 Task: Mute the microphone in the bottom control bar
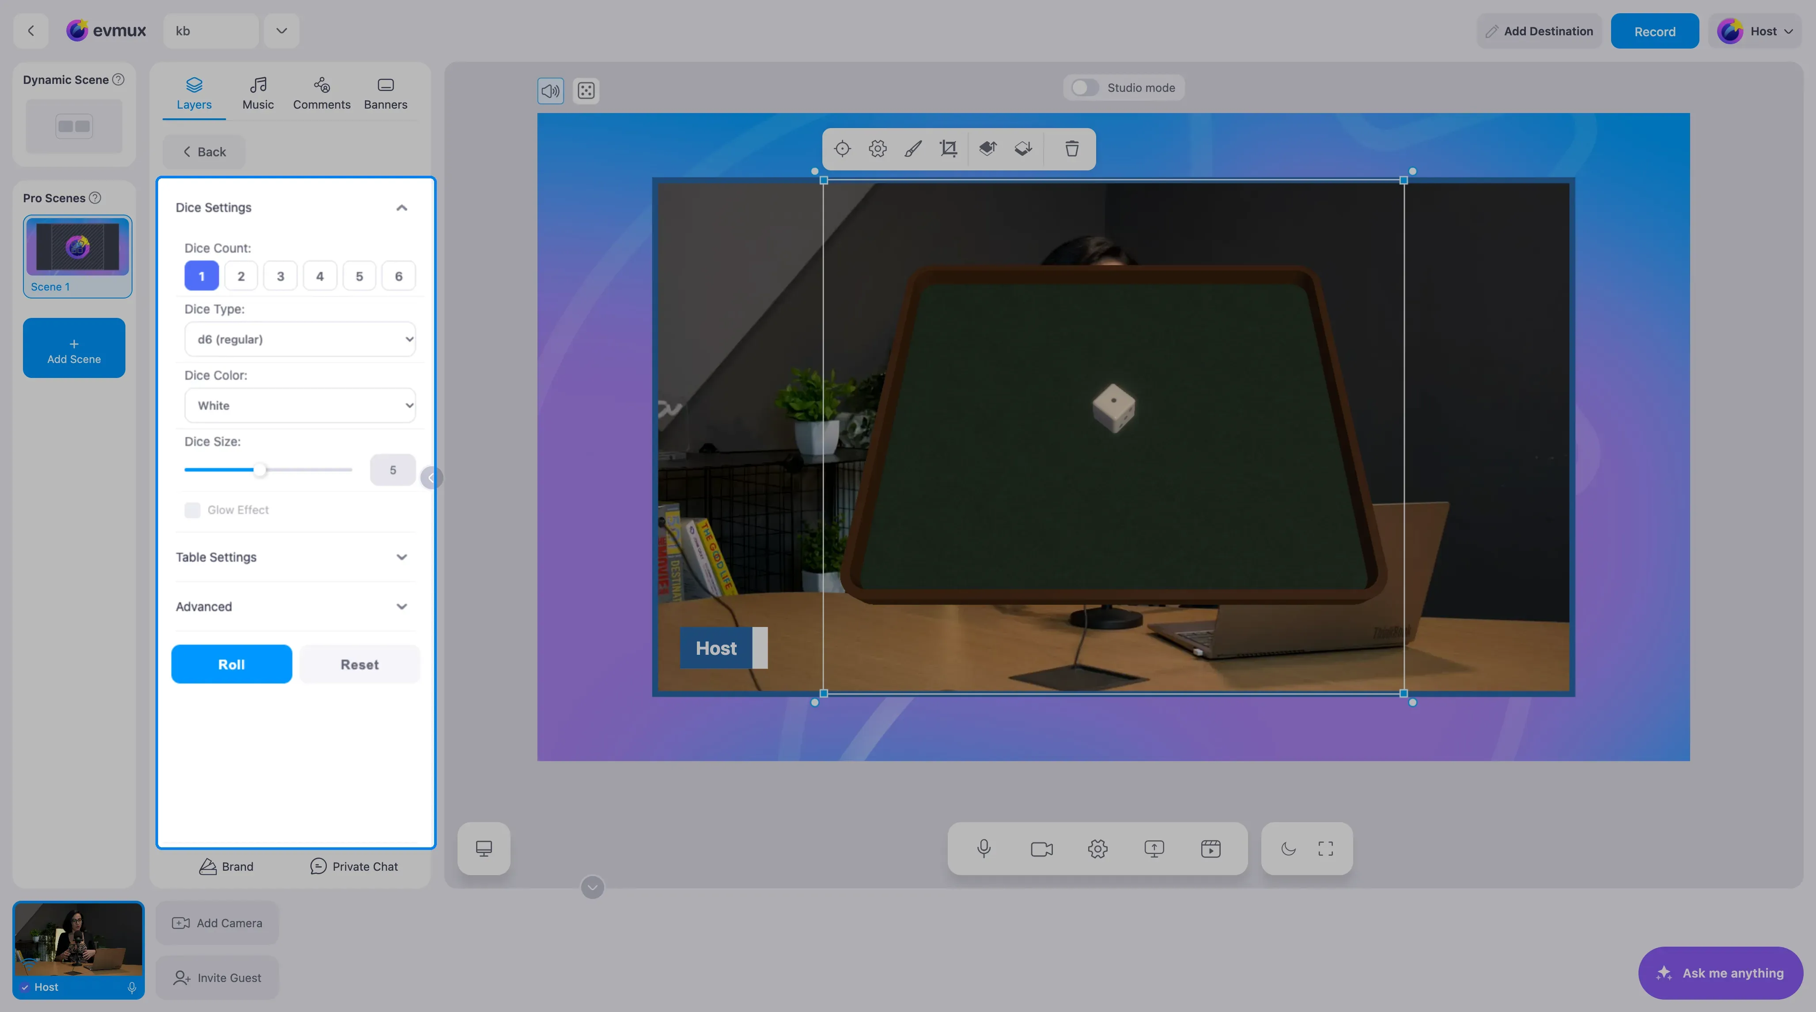(x=984, y=849)
